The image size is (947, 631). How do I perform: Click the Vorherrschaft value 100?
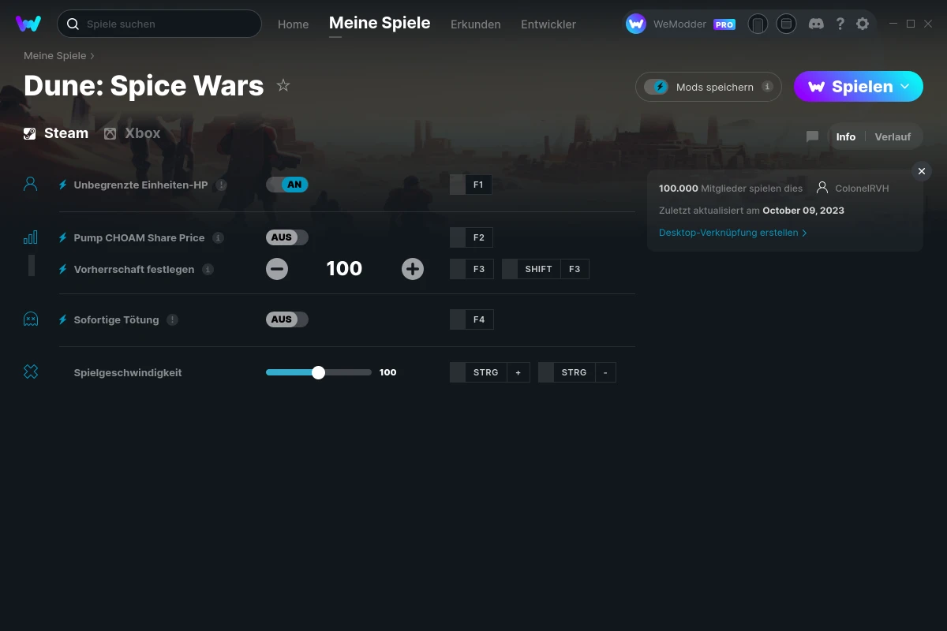[345, 269]
